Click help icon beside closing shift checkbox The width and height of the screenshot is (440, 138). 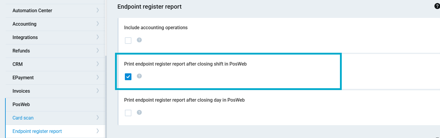pyautogui.click(x=139, y=76)
